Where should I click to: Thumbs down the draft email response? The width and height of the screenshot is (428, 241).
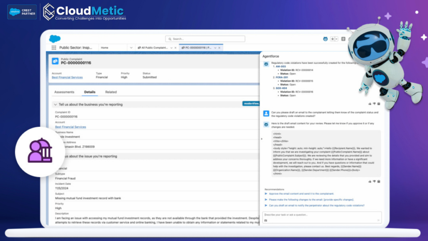(x=374, y=182)
